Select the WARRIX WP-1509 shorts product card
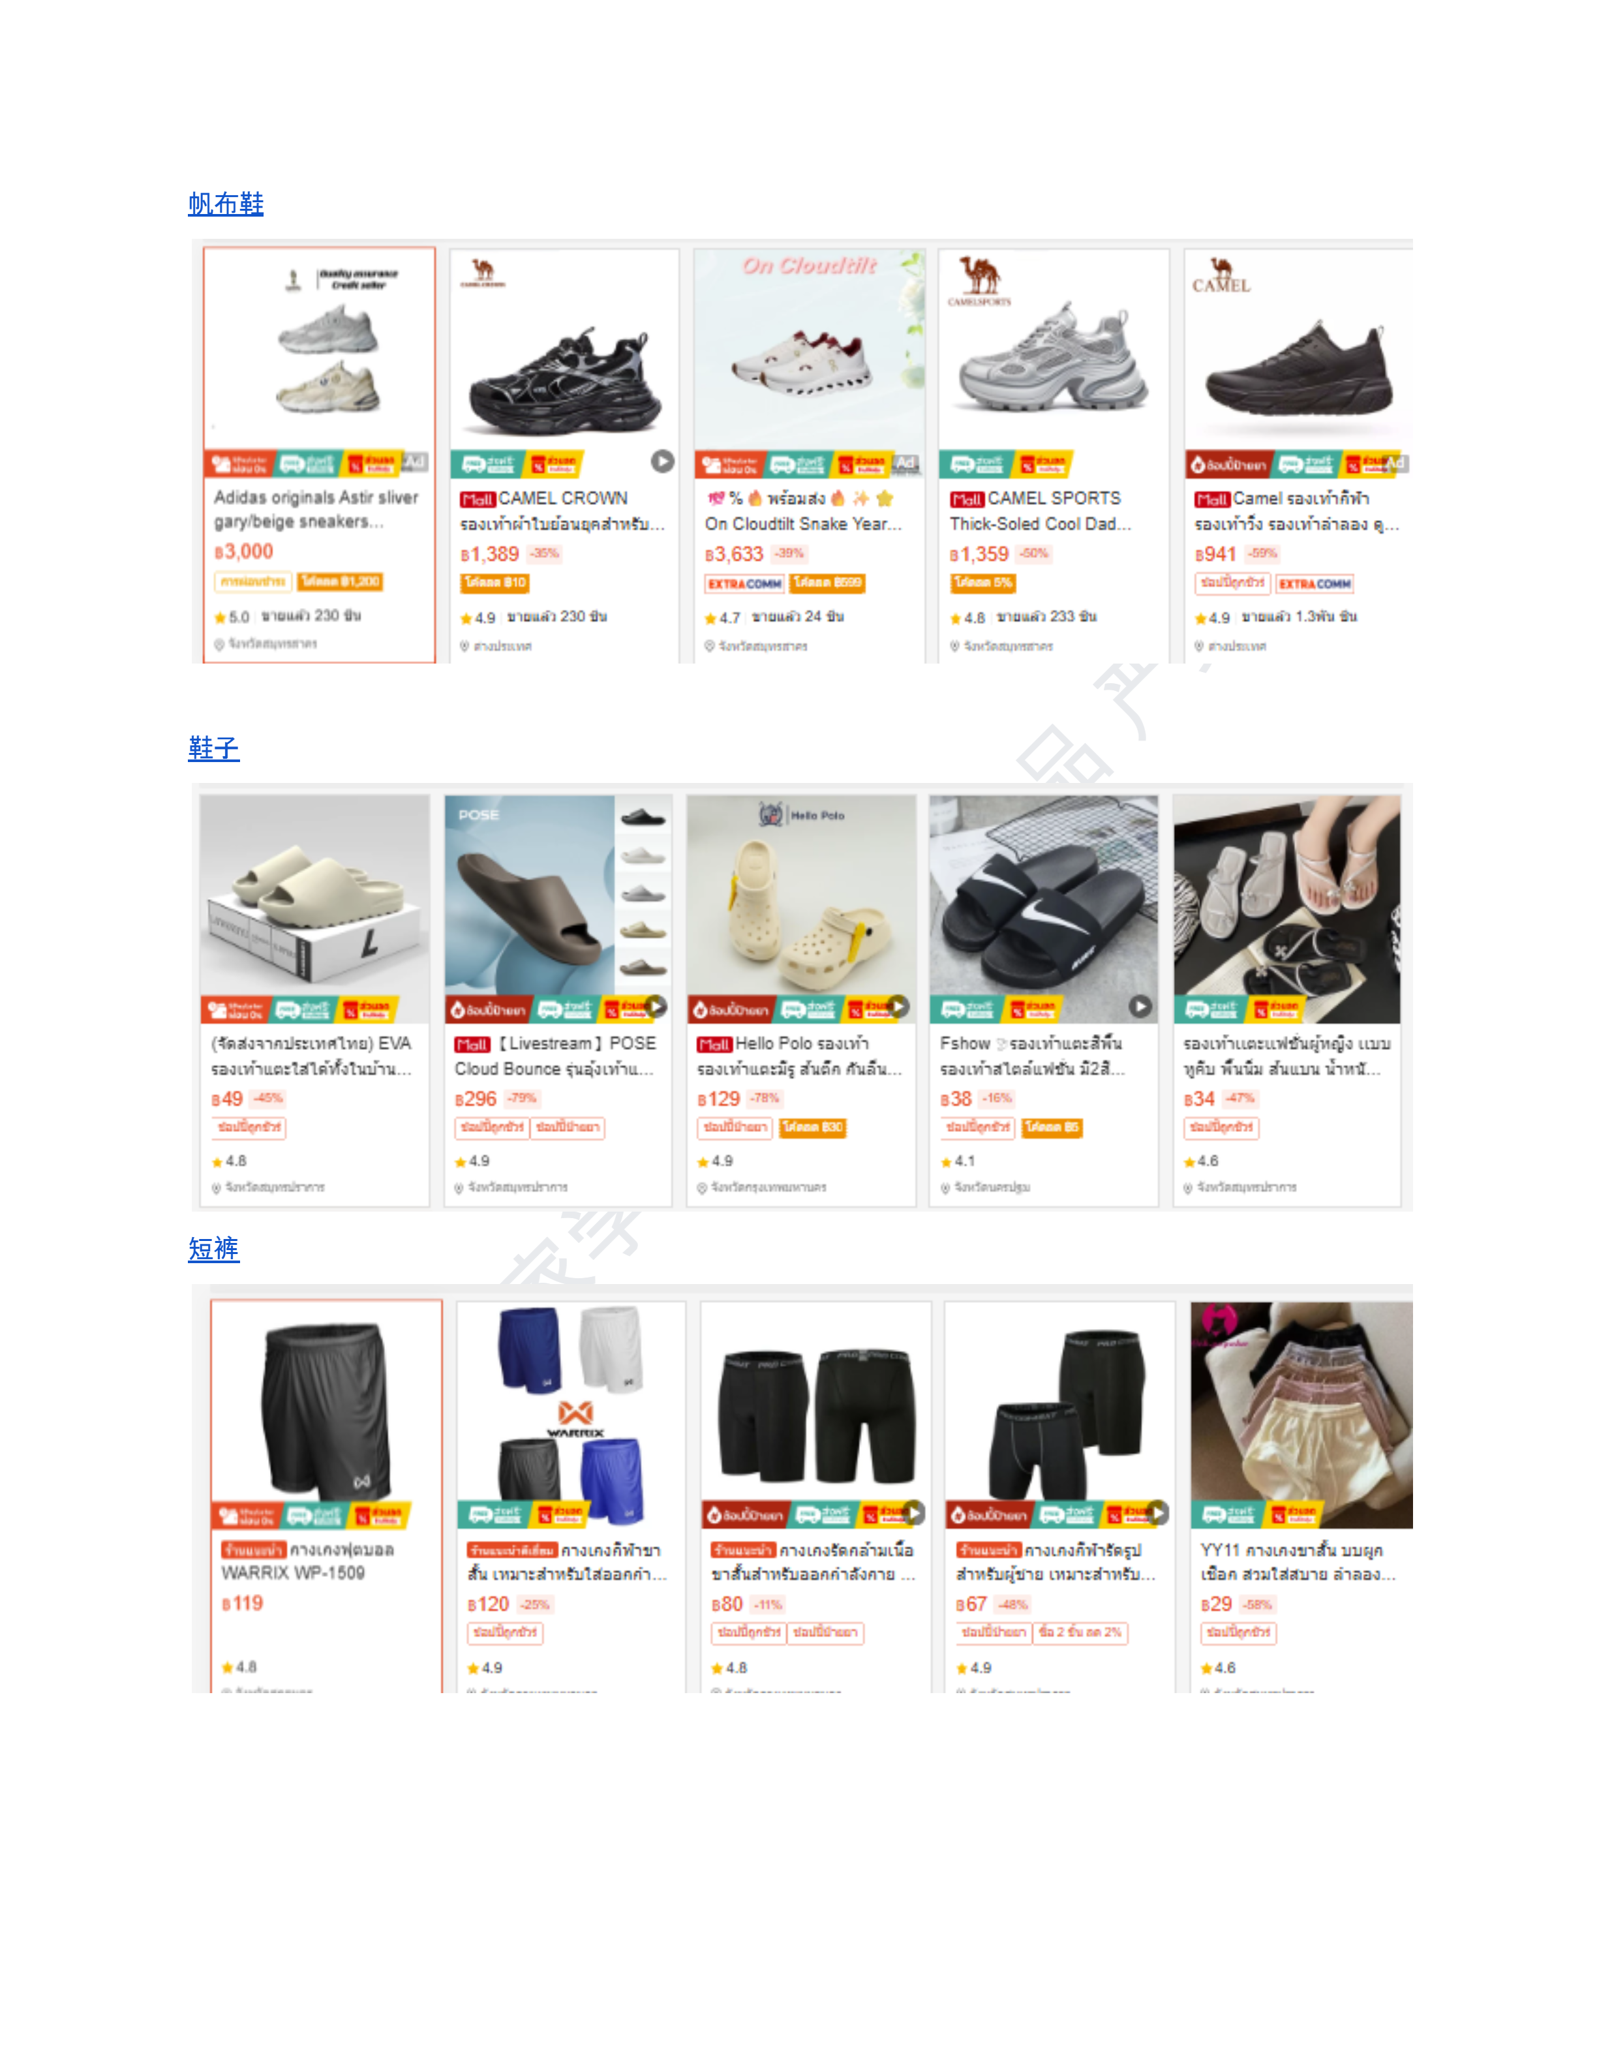The image size is (1597, 2067). click(x=326, y=1495)
